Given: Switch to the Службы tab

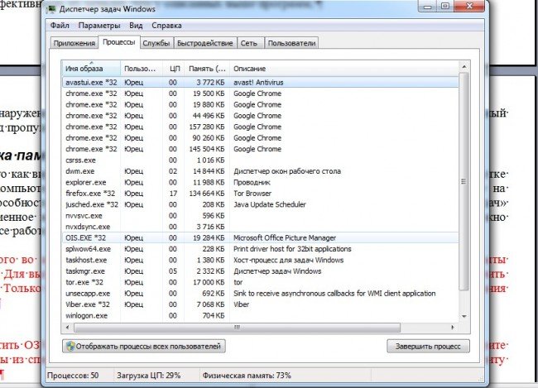Looking at the screenshot, I should [x=156, y=43].
